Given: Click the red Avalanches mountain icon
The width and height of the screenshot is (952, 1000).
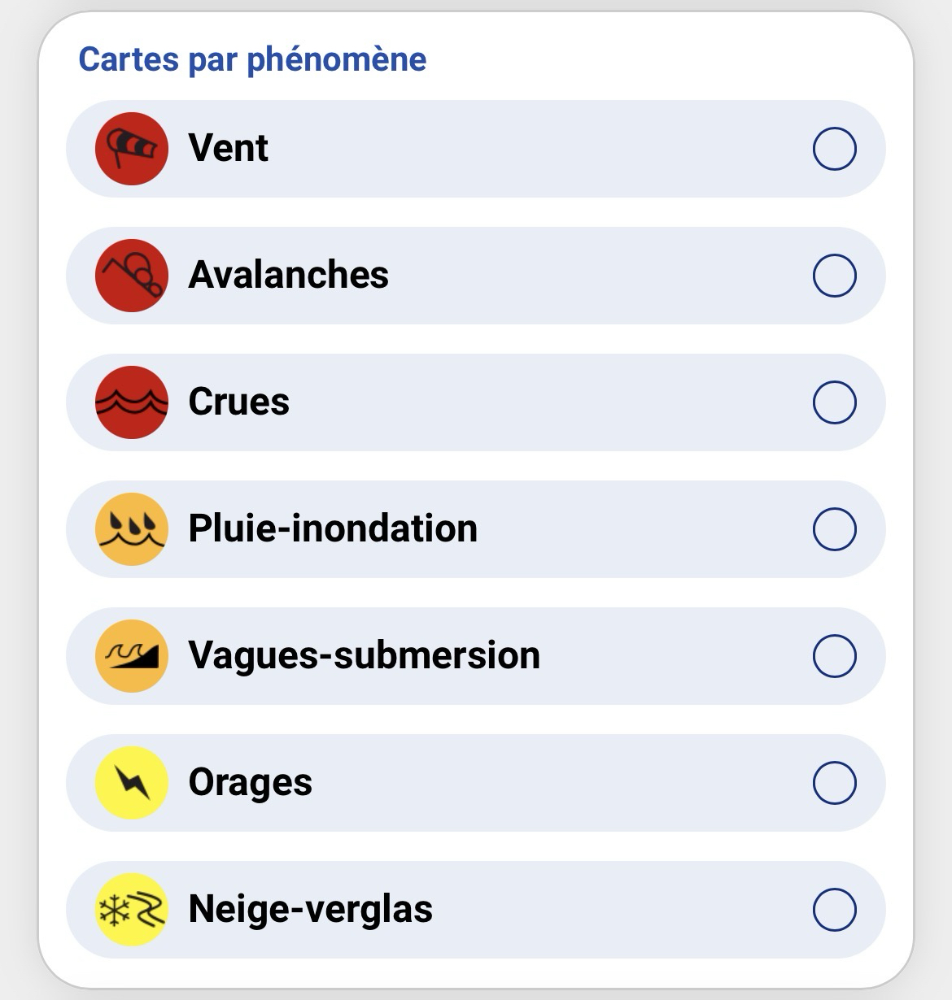Looking at the screenshot, I should coord(132,276).
